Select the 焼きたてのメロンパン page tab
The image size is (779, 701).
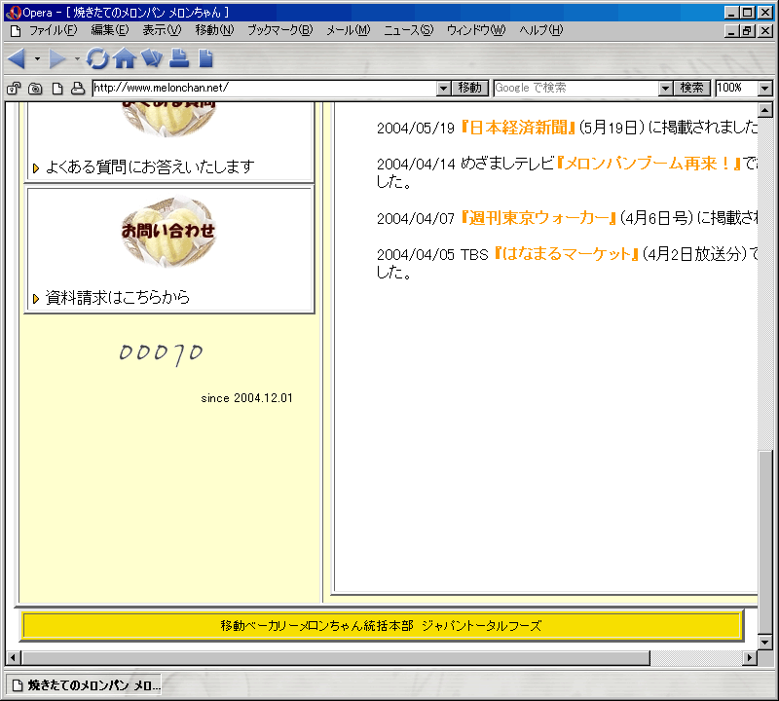[x=85, y=685]
